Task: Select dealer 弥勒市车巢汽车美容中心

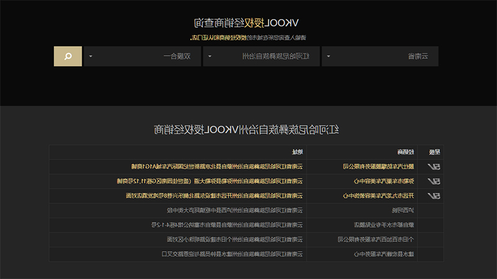Action: [x=384, y=181]
